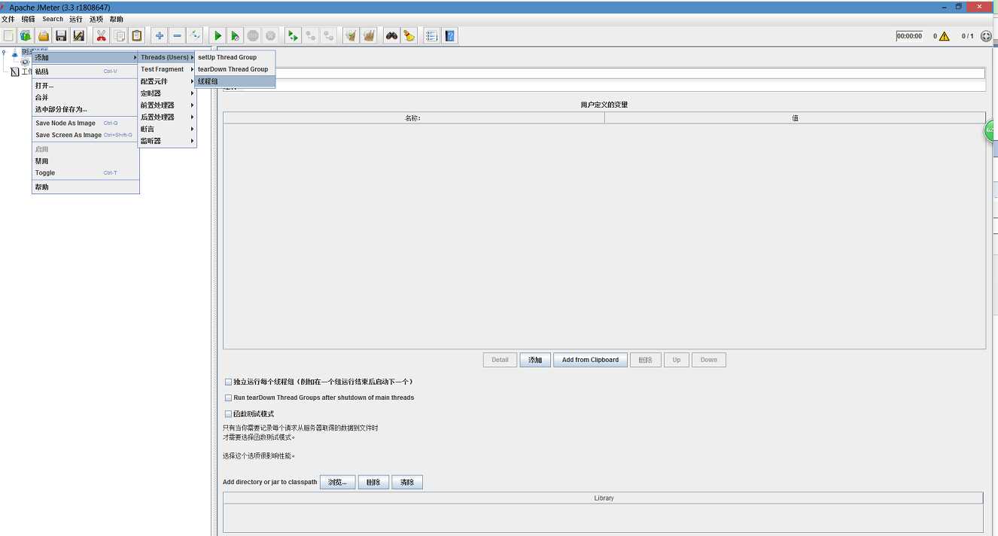Click the Copy toolbar icon

[x=119, y=35]
